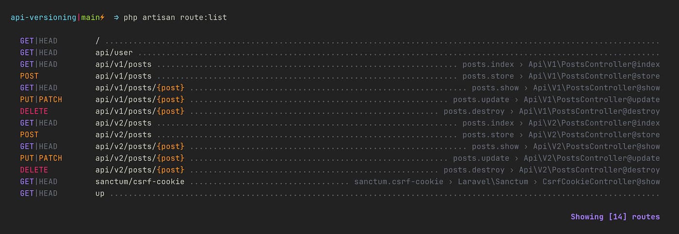
Task: Click POST method on the api/v2/posts row
Action: (29, 134)
